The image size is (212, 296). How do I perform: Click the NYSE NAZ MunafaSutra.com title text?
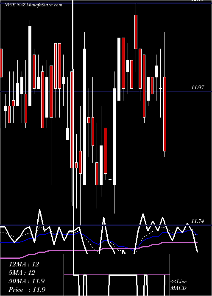(33, 5)
